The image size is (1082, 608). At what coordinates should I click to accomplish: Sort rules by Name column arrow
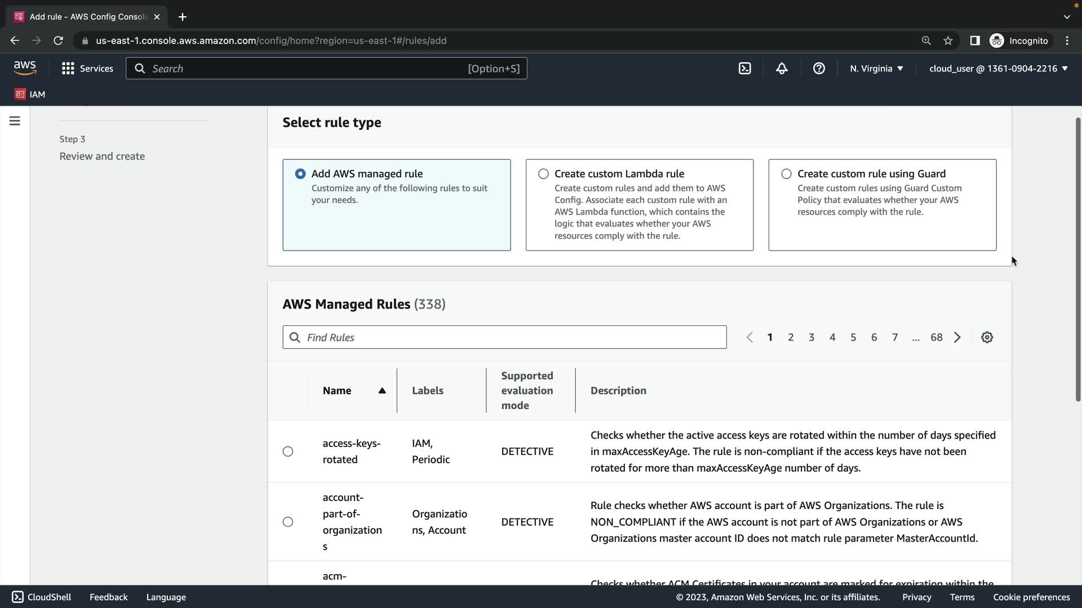pos(382,391)
